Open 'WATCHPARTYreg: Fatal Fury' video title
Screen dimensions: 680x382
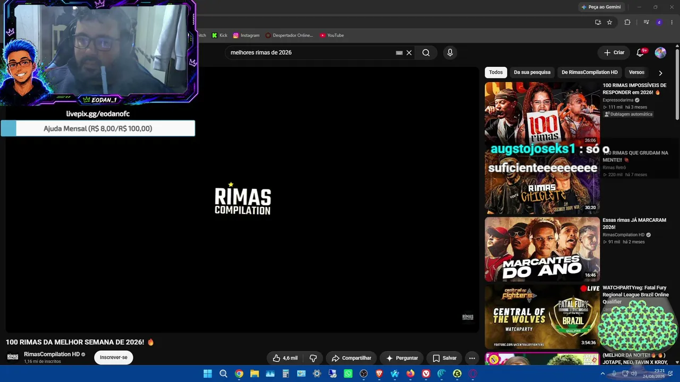coord(635,294)
